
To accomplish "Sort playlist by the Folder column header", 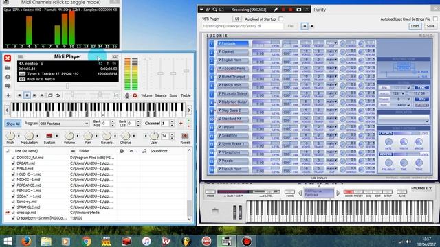I will tap(84, 151).
